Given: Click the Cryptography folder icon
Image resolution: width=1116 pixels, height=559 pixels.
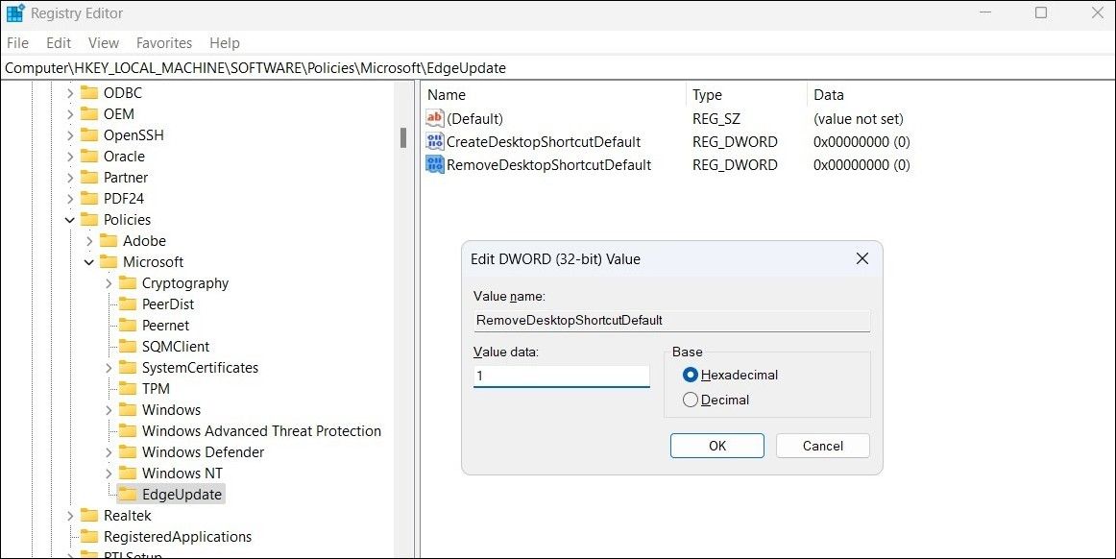Looking at the screenshot, I should click(x=128, y=282).
